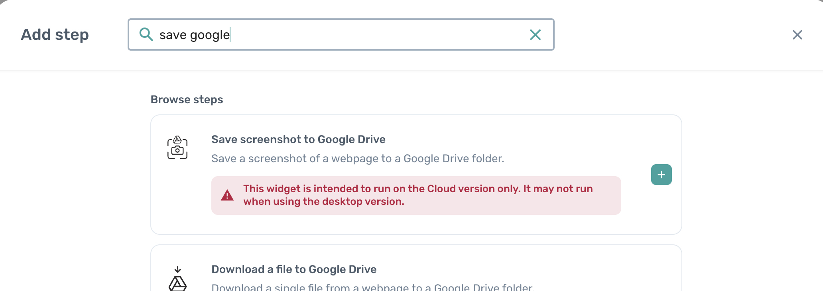The image size is (823, 291).
Task: Add the Save screenshot step with plus button
Action: (661, 175)
